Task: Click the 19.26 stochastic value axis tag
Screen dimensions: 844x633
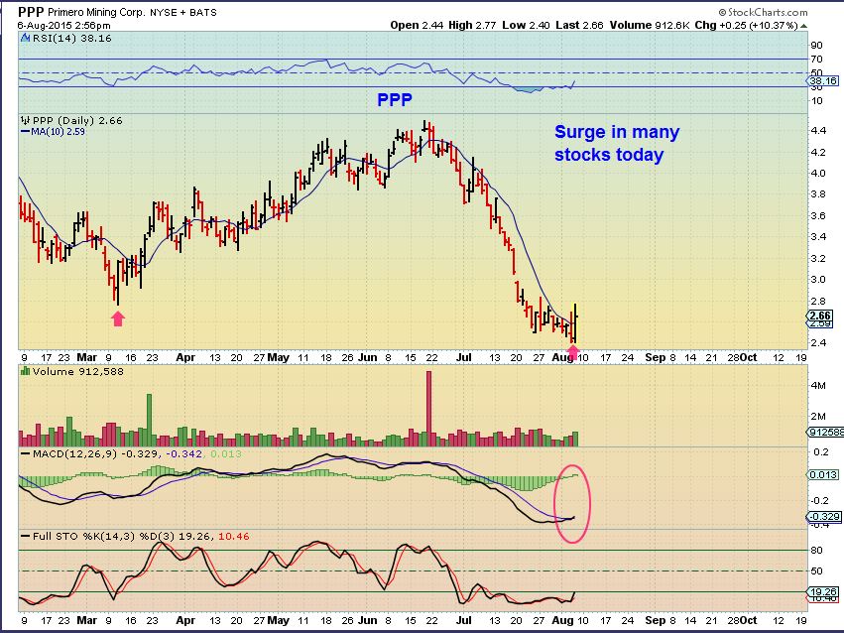Action: 823,591
